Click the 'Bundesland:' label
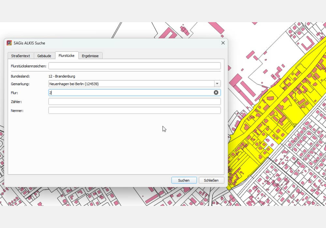 pos(20,76)
